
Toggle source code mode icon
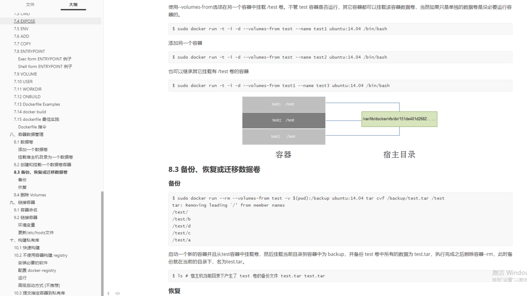tap(118, 293)
